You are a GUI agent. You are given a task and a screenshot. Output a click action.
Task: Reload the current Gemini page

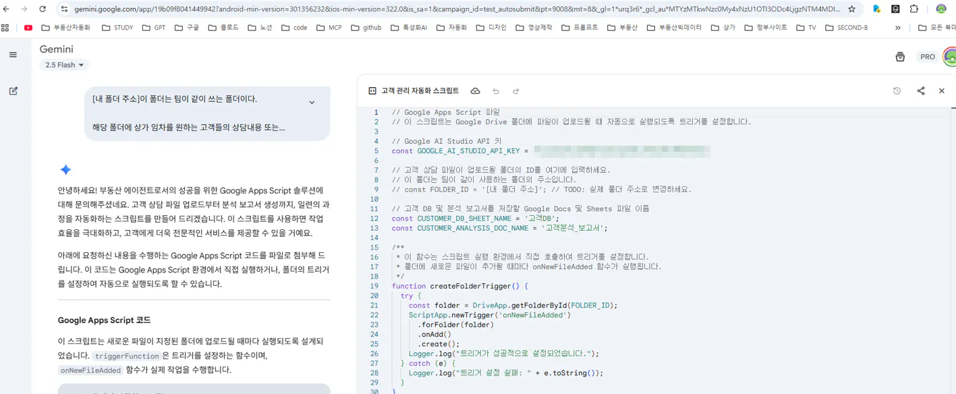click(43, 9)
